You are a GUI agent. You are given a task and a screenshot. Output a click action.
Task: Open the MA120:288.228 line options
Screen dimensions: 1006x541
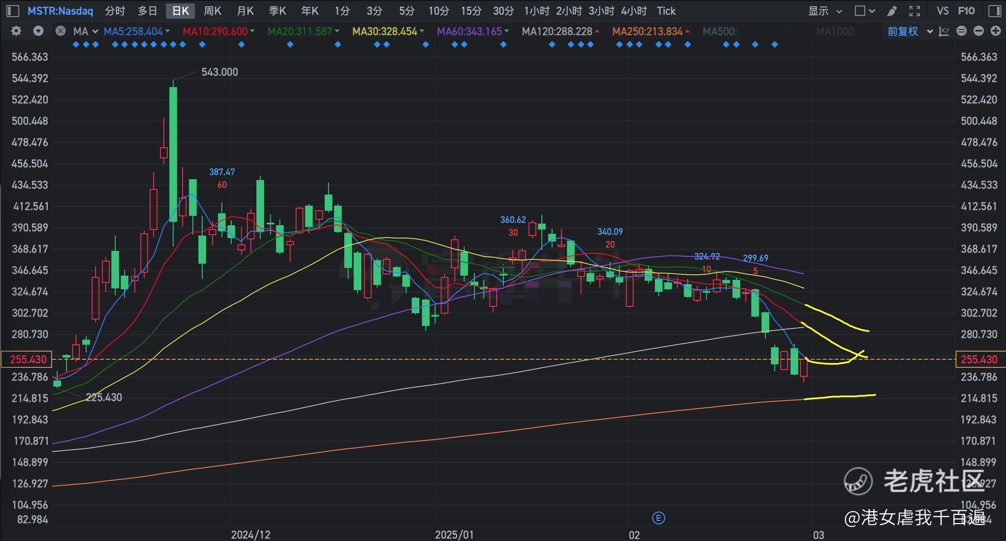coord(561,31)
